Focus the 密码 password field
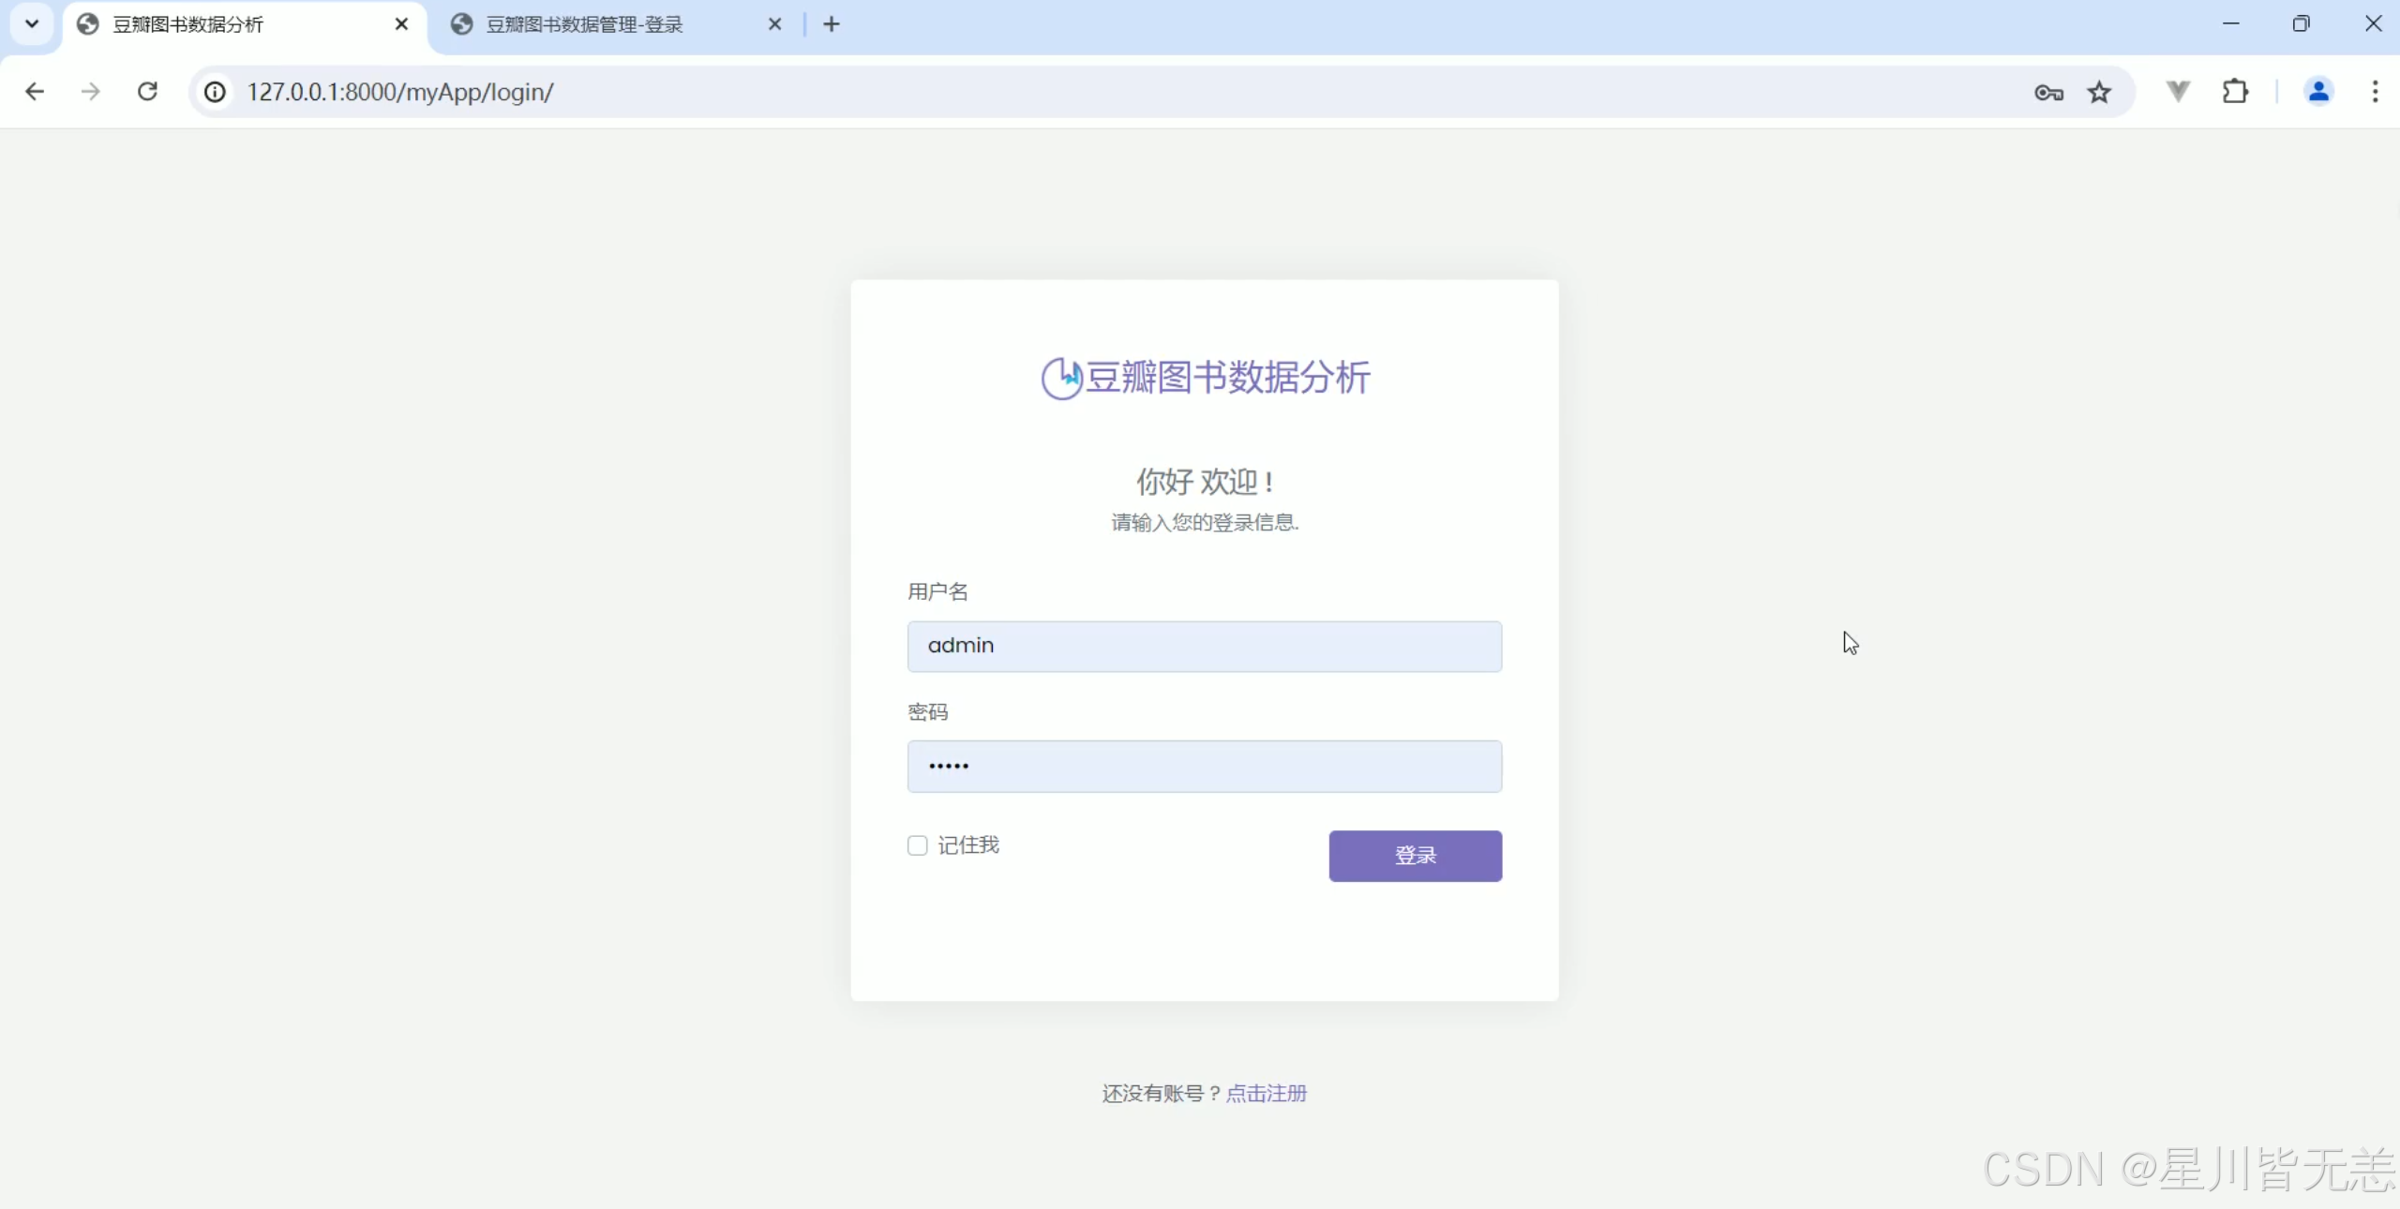This screenshot has width=2400, height=1209. tap(1204, 767)
